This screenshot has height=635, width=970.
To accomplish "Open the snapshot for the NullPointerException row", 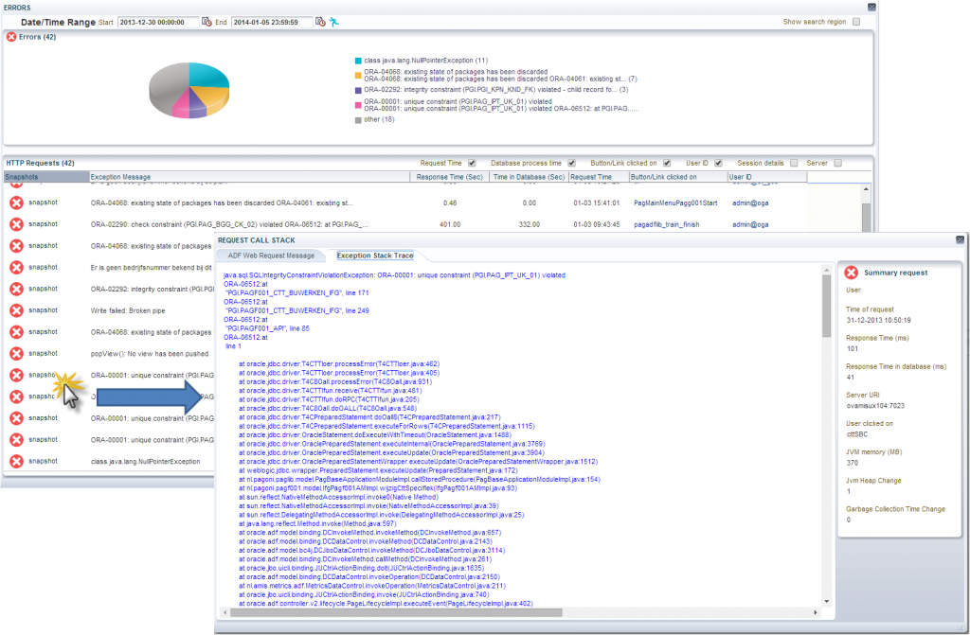I will (x=43, y=461).
